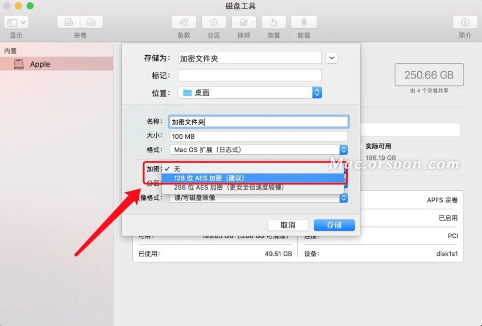Click the 大小 size field 100 MB
The width and height of the screenshot is (482, 326).
point(259,136)
